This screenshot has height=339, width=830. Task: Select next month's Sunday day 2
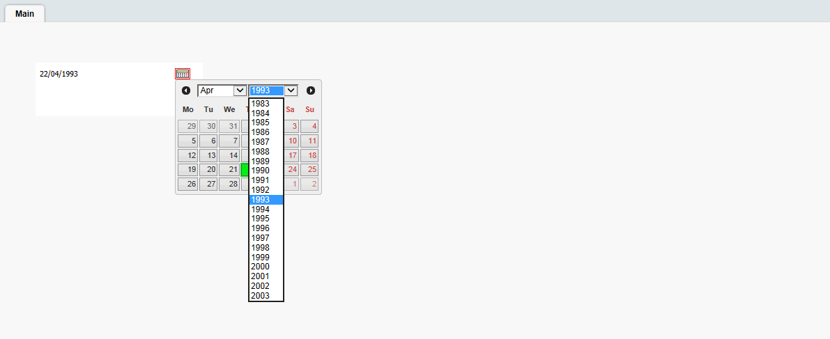[309, 184]
